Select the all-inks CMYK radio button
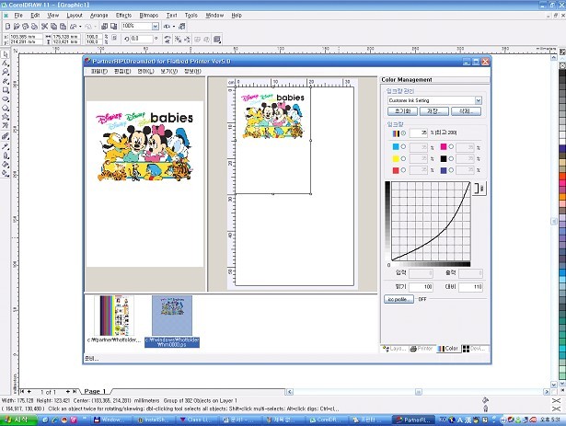The height and width of the screenshot is (426, 566). (404, 133)
